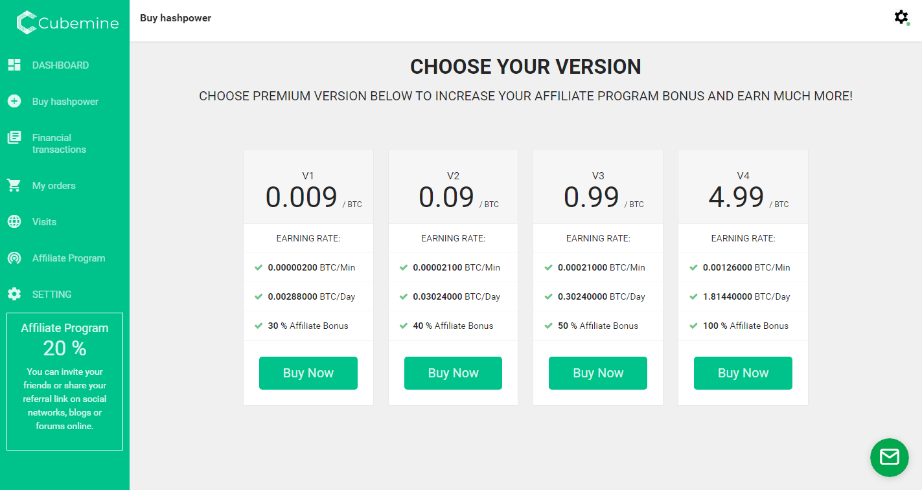Image resolution: width=922 pixels, height=490 pixels.
Task: Click the Visits globe icon
Action: pyautogui.click(x=14, y=222)
